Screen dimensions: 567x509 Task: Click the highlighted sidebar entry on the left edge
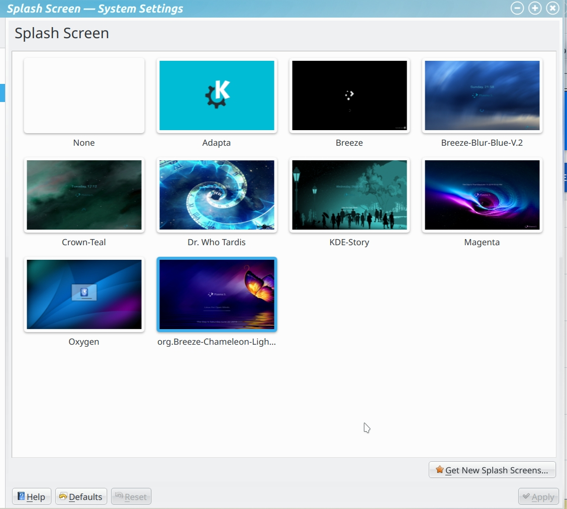tap(3, 93)
